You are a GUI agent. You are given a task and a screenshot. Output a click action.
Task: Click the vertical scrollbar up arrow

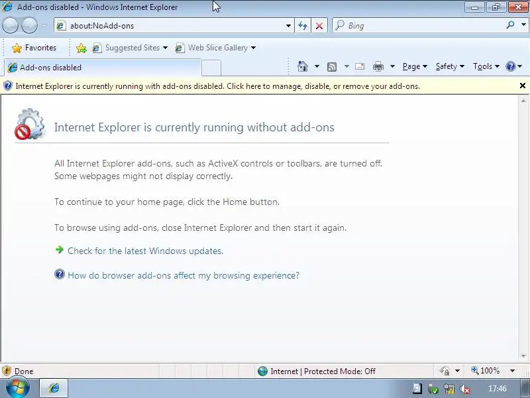point(523,101)
